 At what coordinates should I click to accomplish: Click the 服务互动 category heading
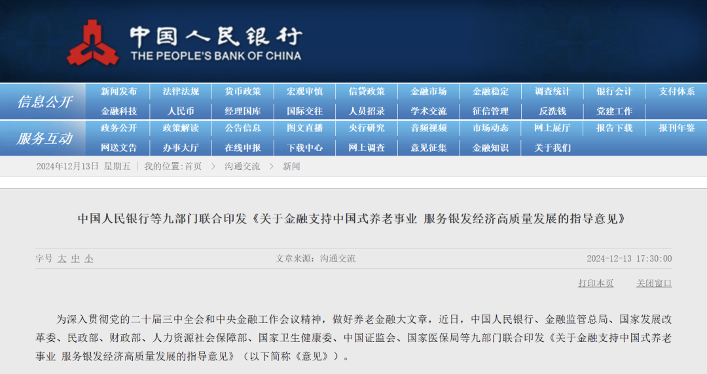tap(45, 139)
